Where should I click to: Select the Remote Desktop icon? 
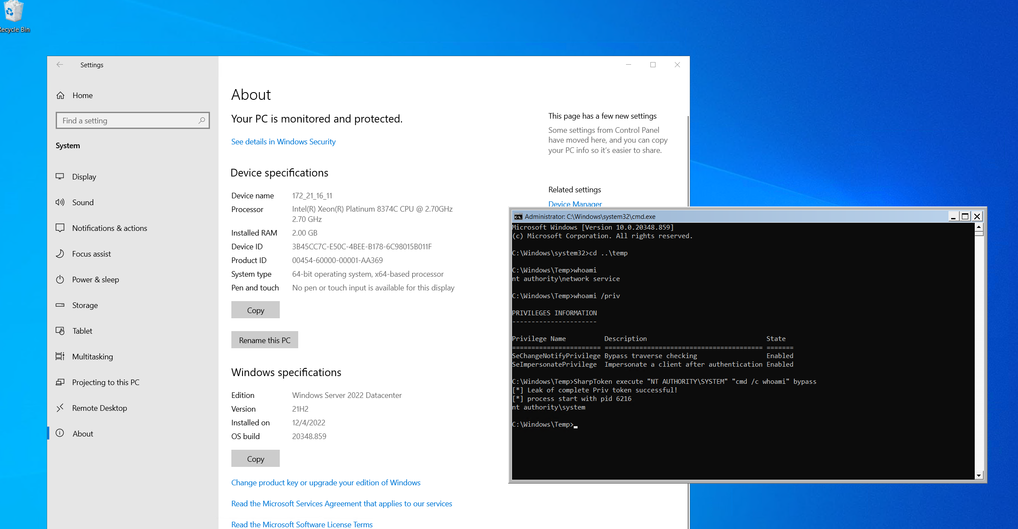[60, 408]
